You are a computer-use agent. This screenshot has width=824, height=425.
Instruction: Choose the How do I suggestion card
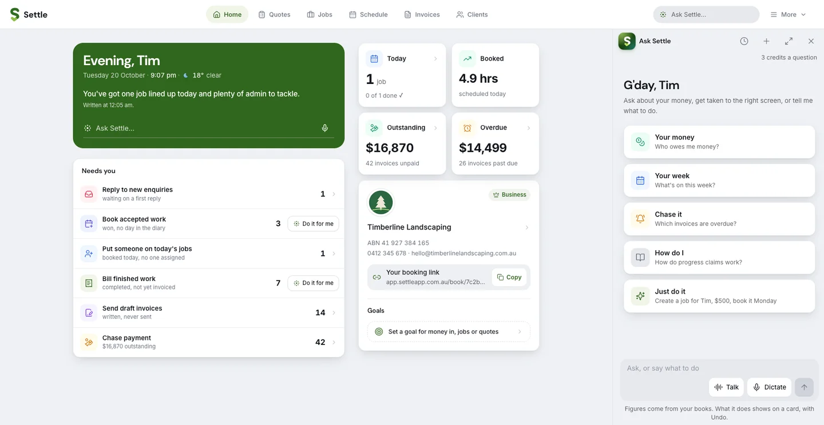(x=719, y=258)
